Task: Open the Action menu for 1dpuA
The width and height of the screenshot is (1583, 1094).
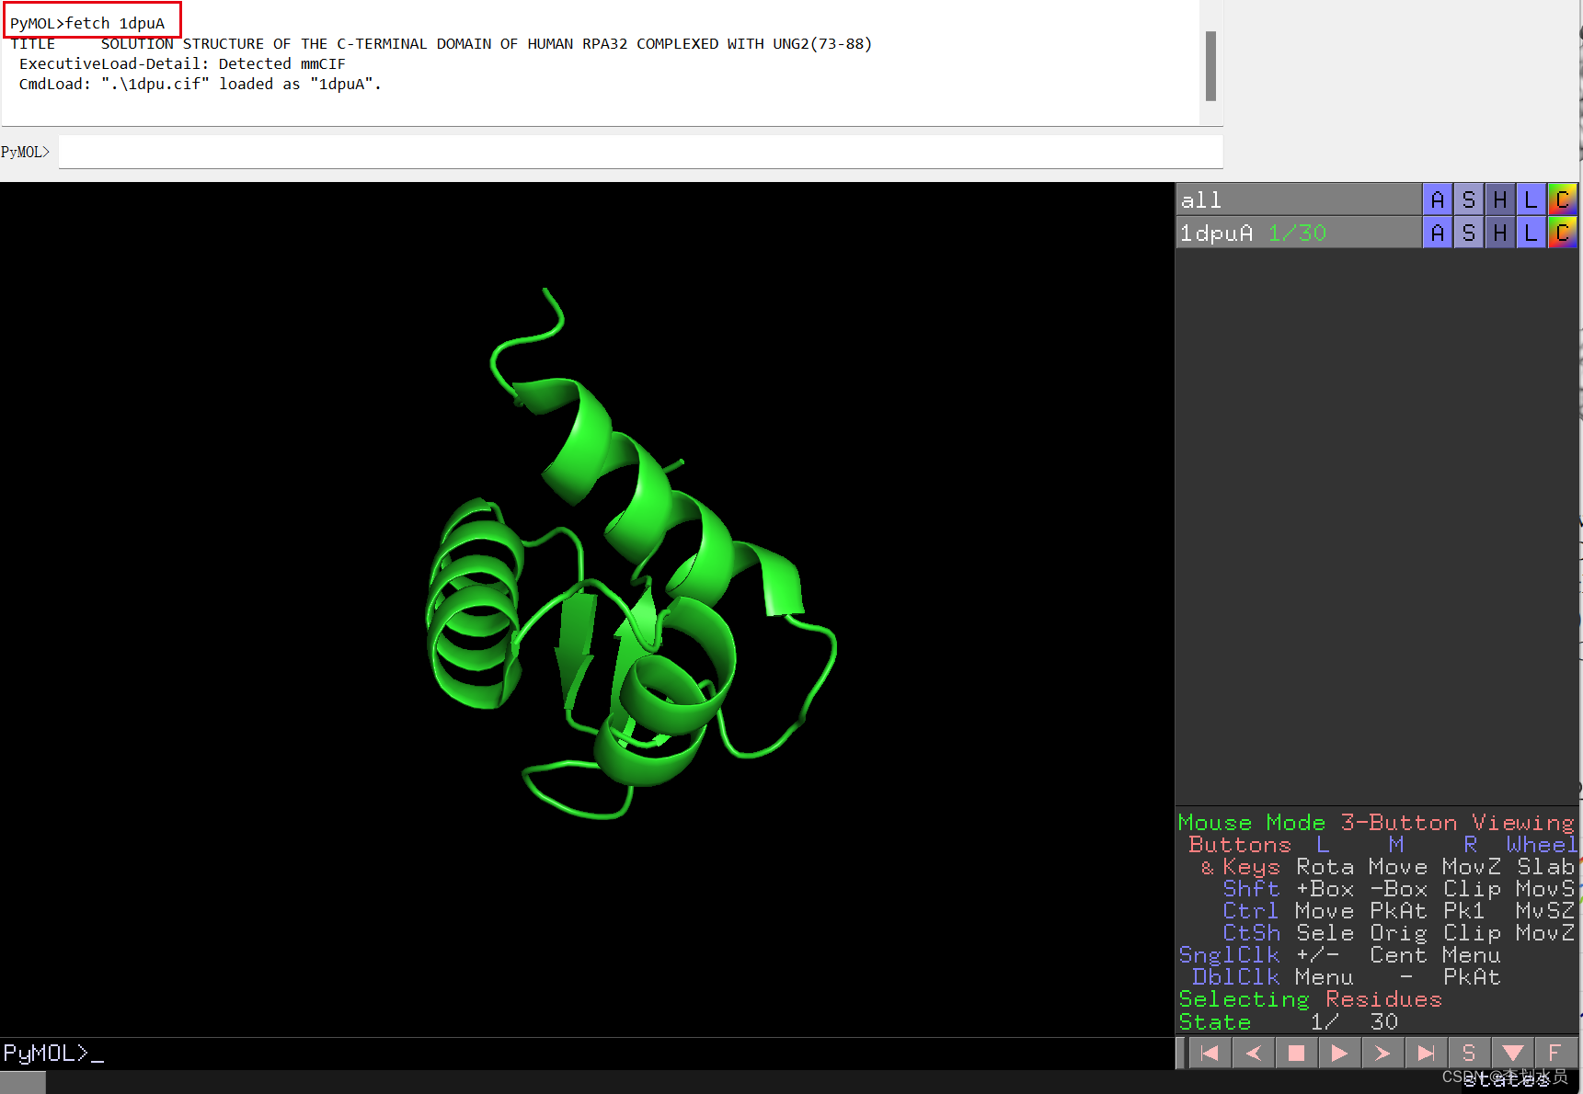Action: point(1438,233)
